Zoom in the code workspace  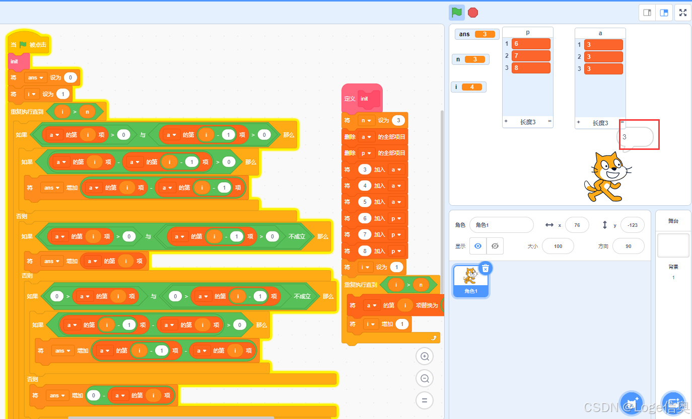[425, 356]
